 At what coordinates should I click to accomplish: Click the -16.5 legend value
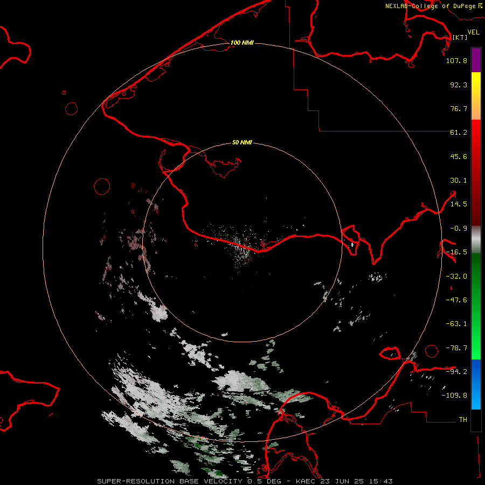456,252
